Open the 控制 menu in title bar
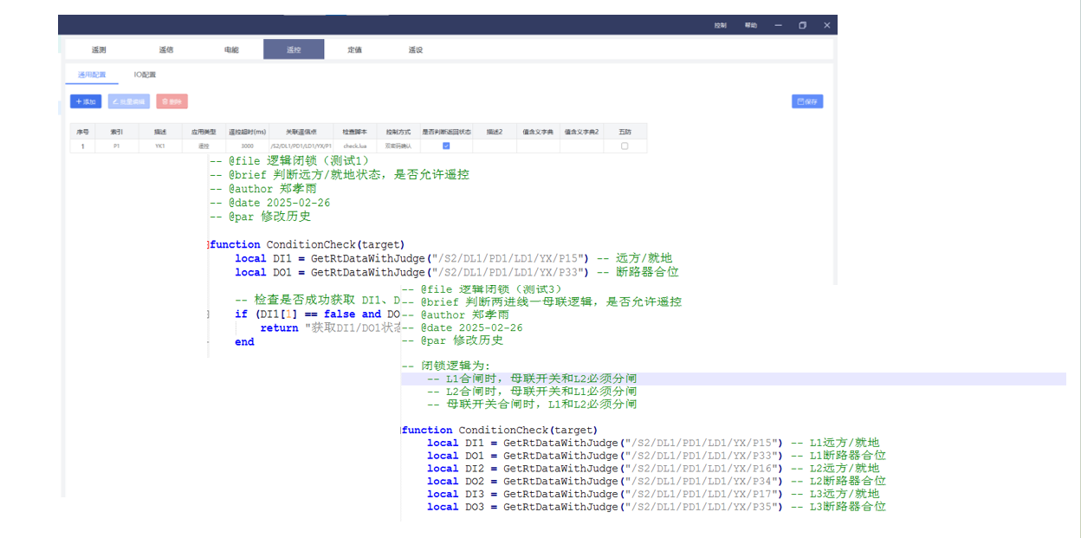Screen dimensions: 1081x538 721,25
